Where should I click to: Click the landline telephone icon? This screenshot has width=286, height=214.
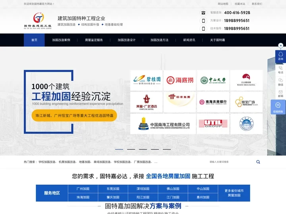[x=203, y=13]
